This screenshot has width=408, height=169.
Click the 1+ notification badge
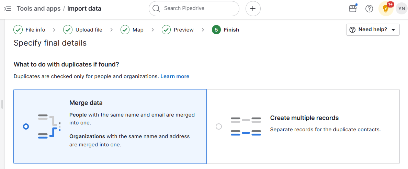coord(390,4)
